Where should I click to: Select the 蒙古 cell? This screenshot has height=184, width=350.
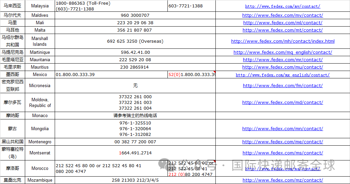click(x=12, y=129)
